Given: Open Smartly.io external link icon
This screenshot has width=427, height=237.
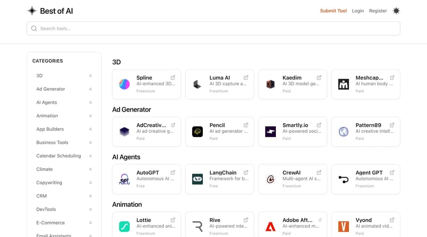Looking at the screenshot, I should tap(319, 125).
